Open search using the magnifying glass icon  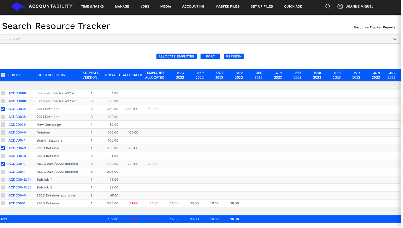click(328, 6)
